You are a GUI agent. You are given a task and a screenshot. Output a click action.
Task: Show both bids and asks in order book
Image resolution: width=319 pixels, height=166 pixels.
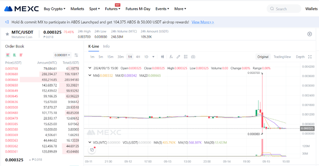8,55
